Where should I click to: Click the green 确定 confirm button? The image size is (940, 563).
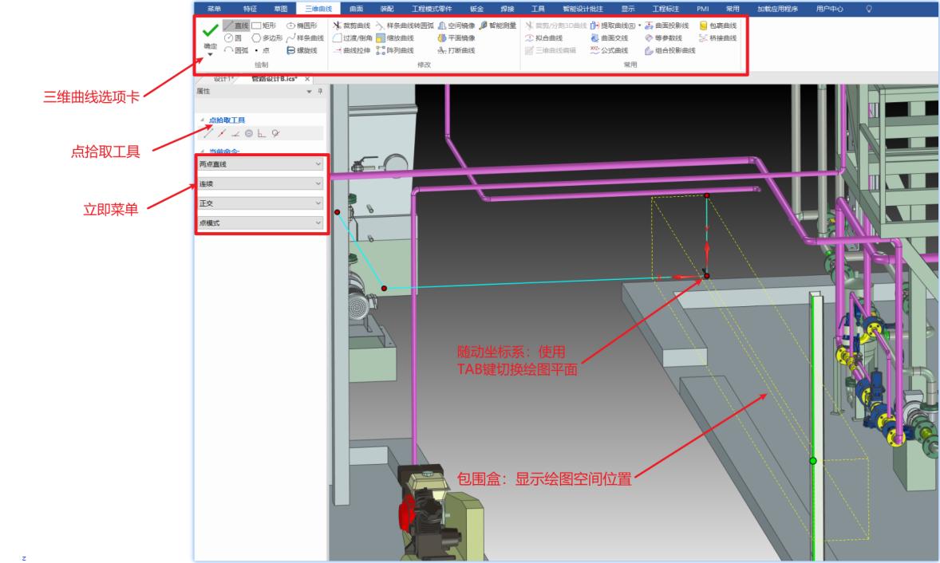point(211,32)
